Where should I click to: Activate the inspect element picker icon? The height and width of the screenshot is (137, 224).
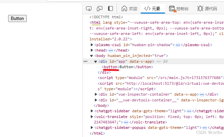(x=89, y=9)
